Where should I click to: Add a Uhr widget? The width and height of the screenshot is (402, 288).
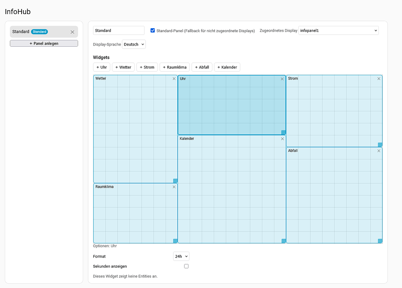pyautogui.click(x=102, y=67)
